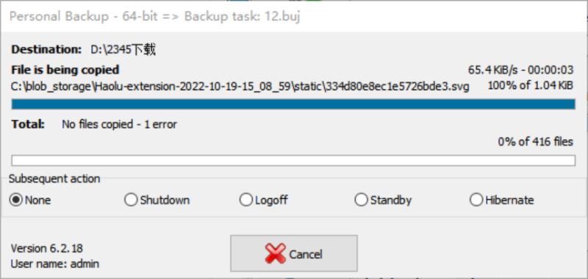Click the red X Cancel icon
The height and width of the screenshot is (279, 588).
click(x=275, y=253)
